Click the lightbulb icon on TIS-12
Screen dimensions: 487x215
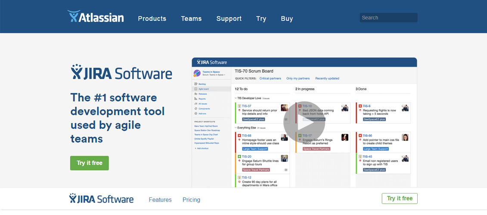click(239, 178)
